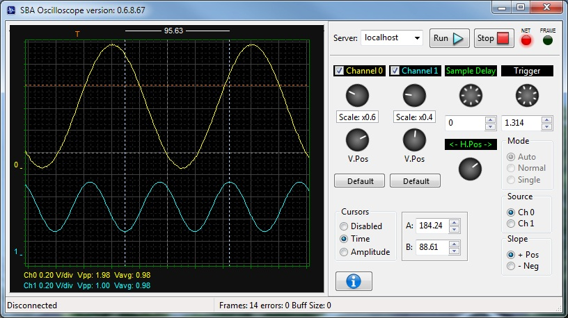Click the <- H.Pos -> label

point(471,144)
